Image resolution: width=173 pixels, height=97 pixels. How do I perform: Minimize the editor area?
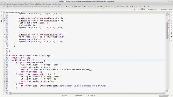click(x=166, y=12)
